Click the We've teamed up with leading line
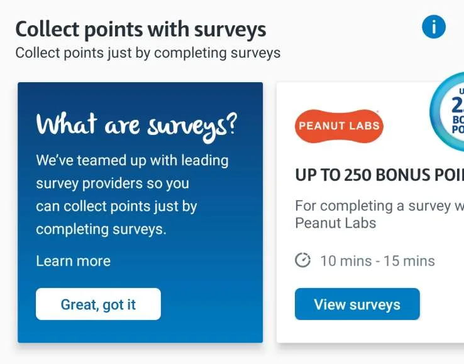The image size is (464, 364). 132,161
